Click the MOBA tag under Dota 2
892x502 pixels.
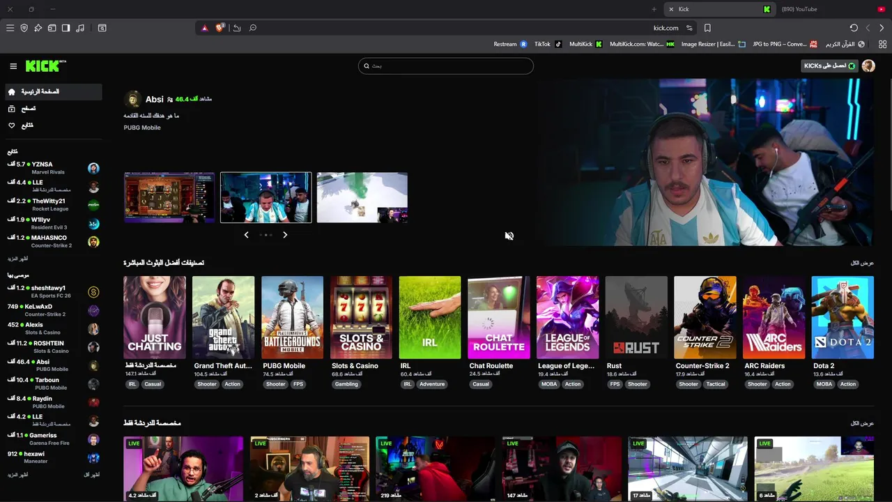tap(824, 384)
